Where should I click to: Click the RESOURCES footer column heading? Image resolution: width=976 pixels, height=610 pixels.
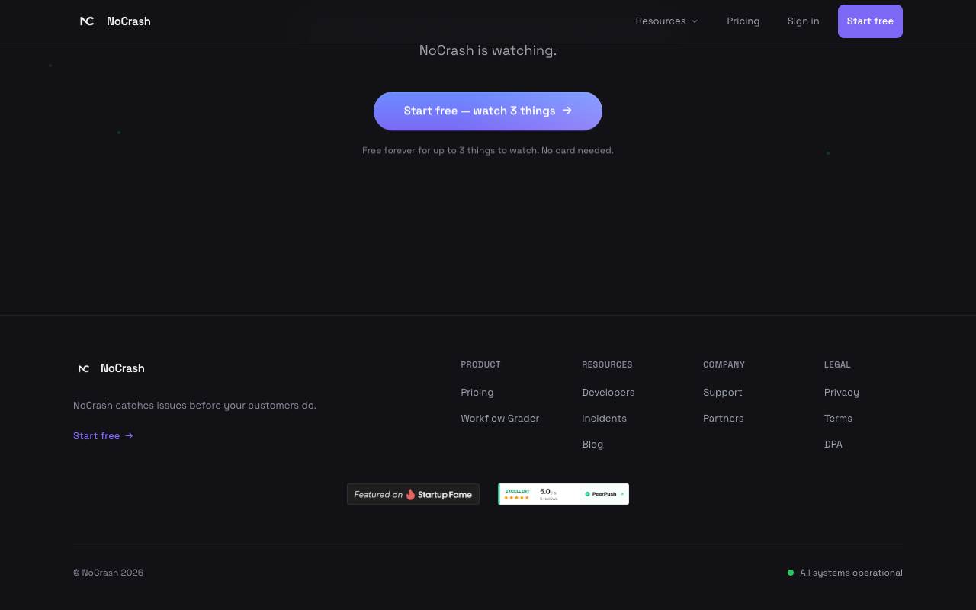point(607,364)
